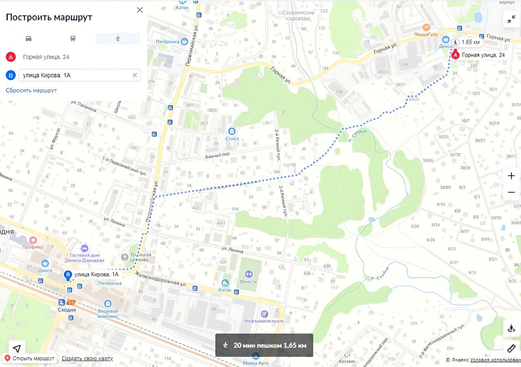The height and width of the screenshot is (367, 521).
Task: Click blue marker B on map
Action: 68,275
